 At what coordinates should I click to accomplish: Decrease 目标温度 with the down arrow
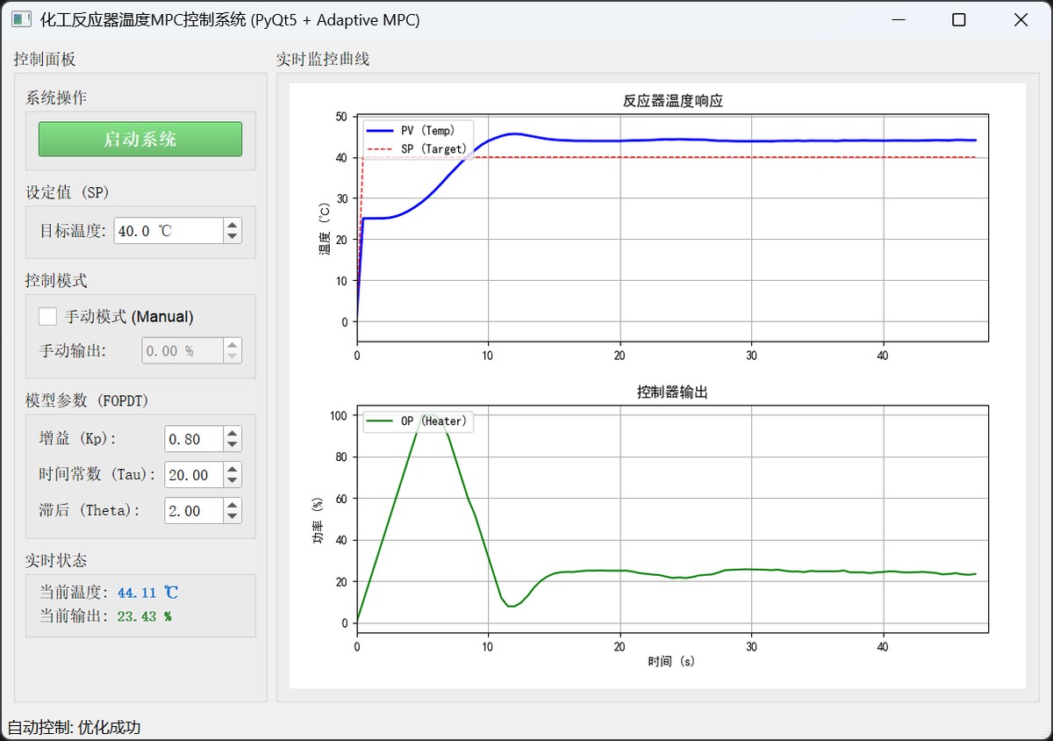[x=232, y=237]
